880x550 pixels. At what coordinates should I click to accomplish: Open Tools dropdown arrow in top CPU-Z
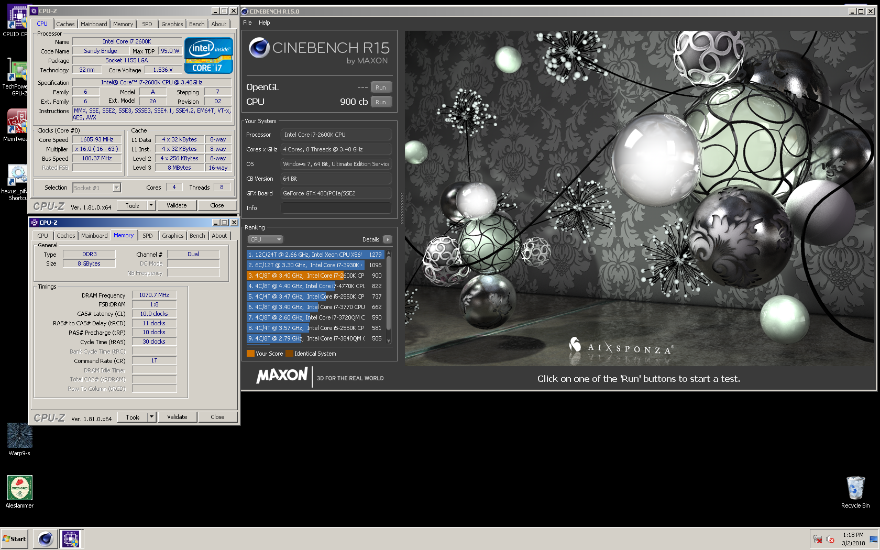151,205
